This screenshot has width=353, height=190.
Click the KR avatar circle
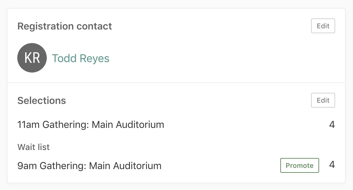32,58
